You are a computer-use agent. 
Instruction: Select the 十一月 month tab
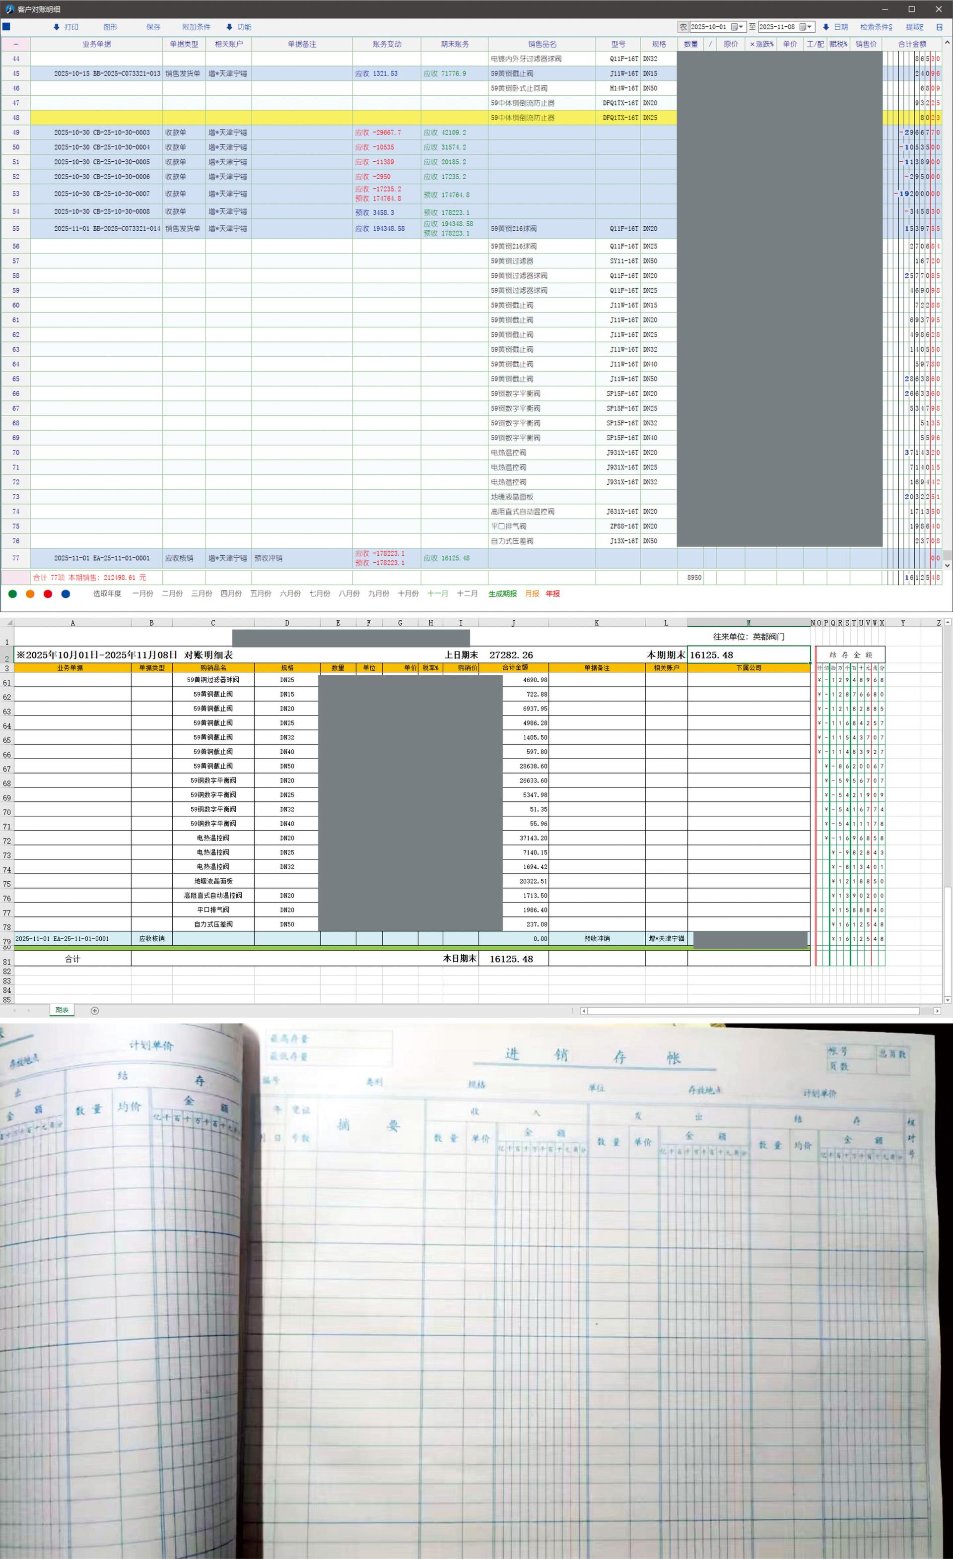[438, 593]
